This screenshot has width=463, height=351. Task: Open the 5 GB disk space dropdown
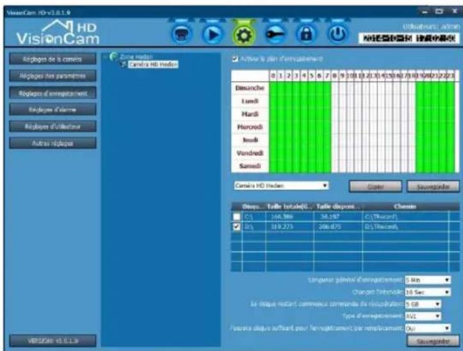[423, 304]
